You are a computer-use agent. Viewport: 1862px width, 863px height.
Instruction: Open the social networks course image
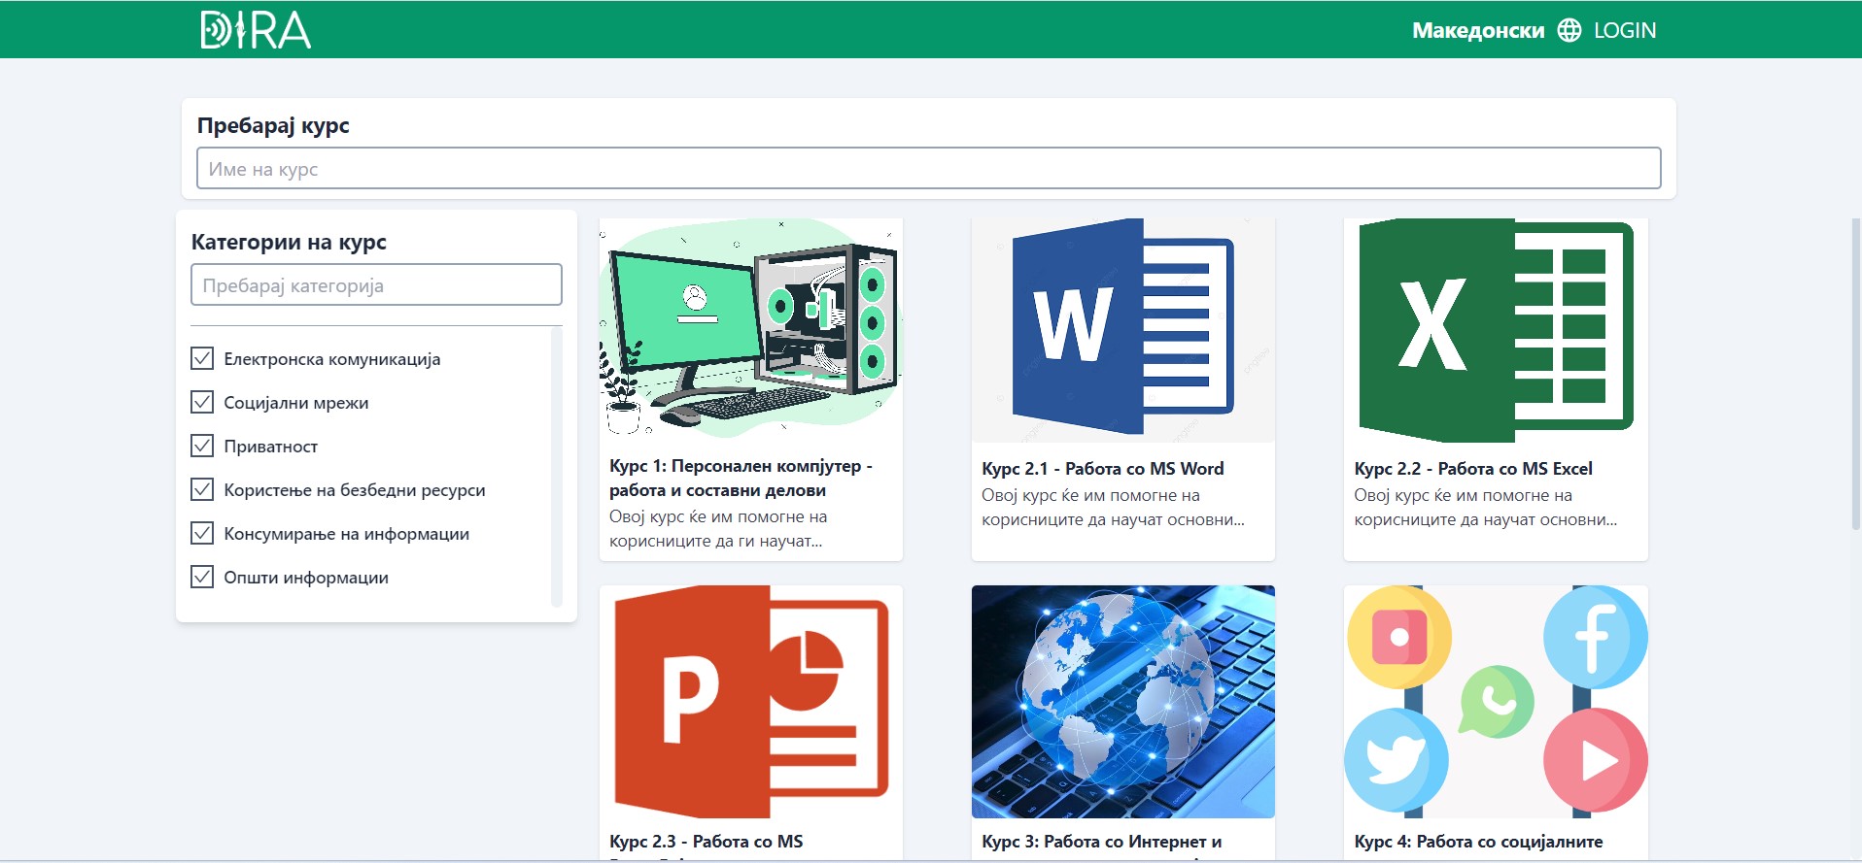pyautogui.click(x=1495, y=701)
